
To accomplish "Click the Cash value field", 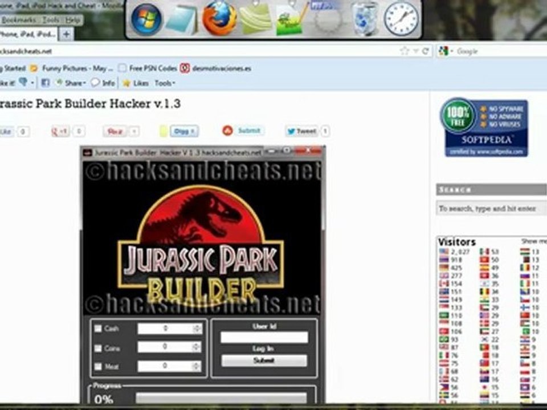I will pos(165,329).
